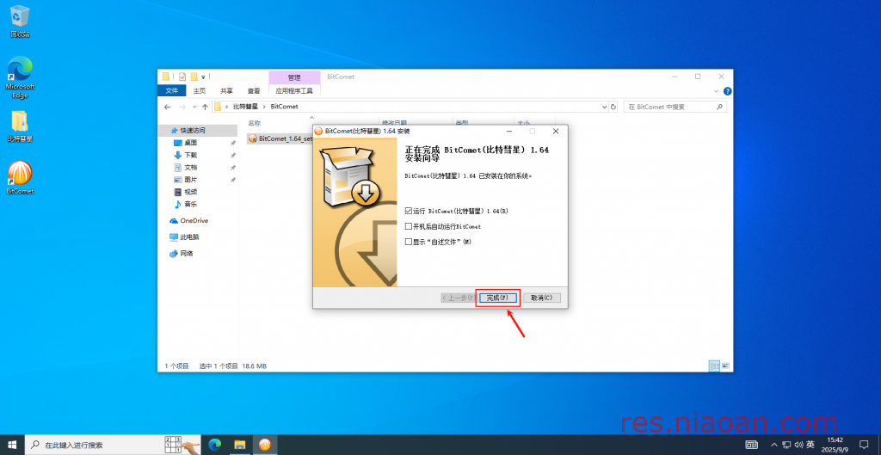Open the 文件 tab in File Explorer
Image resolution: width=881 pixels, height=455 pixels.
point(172,90)
